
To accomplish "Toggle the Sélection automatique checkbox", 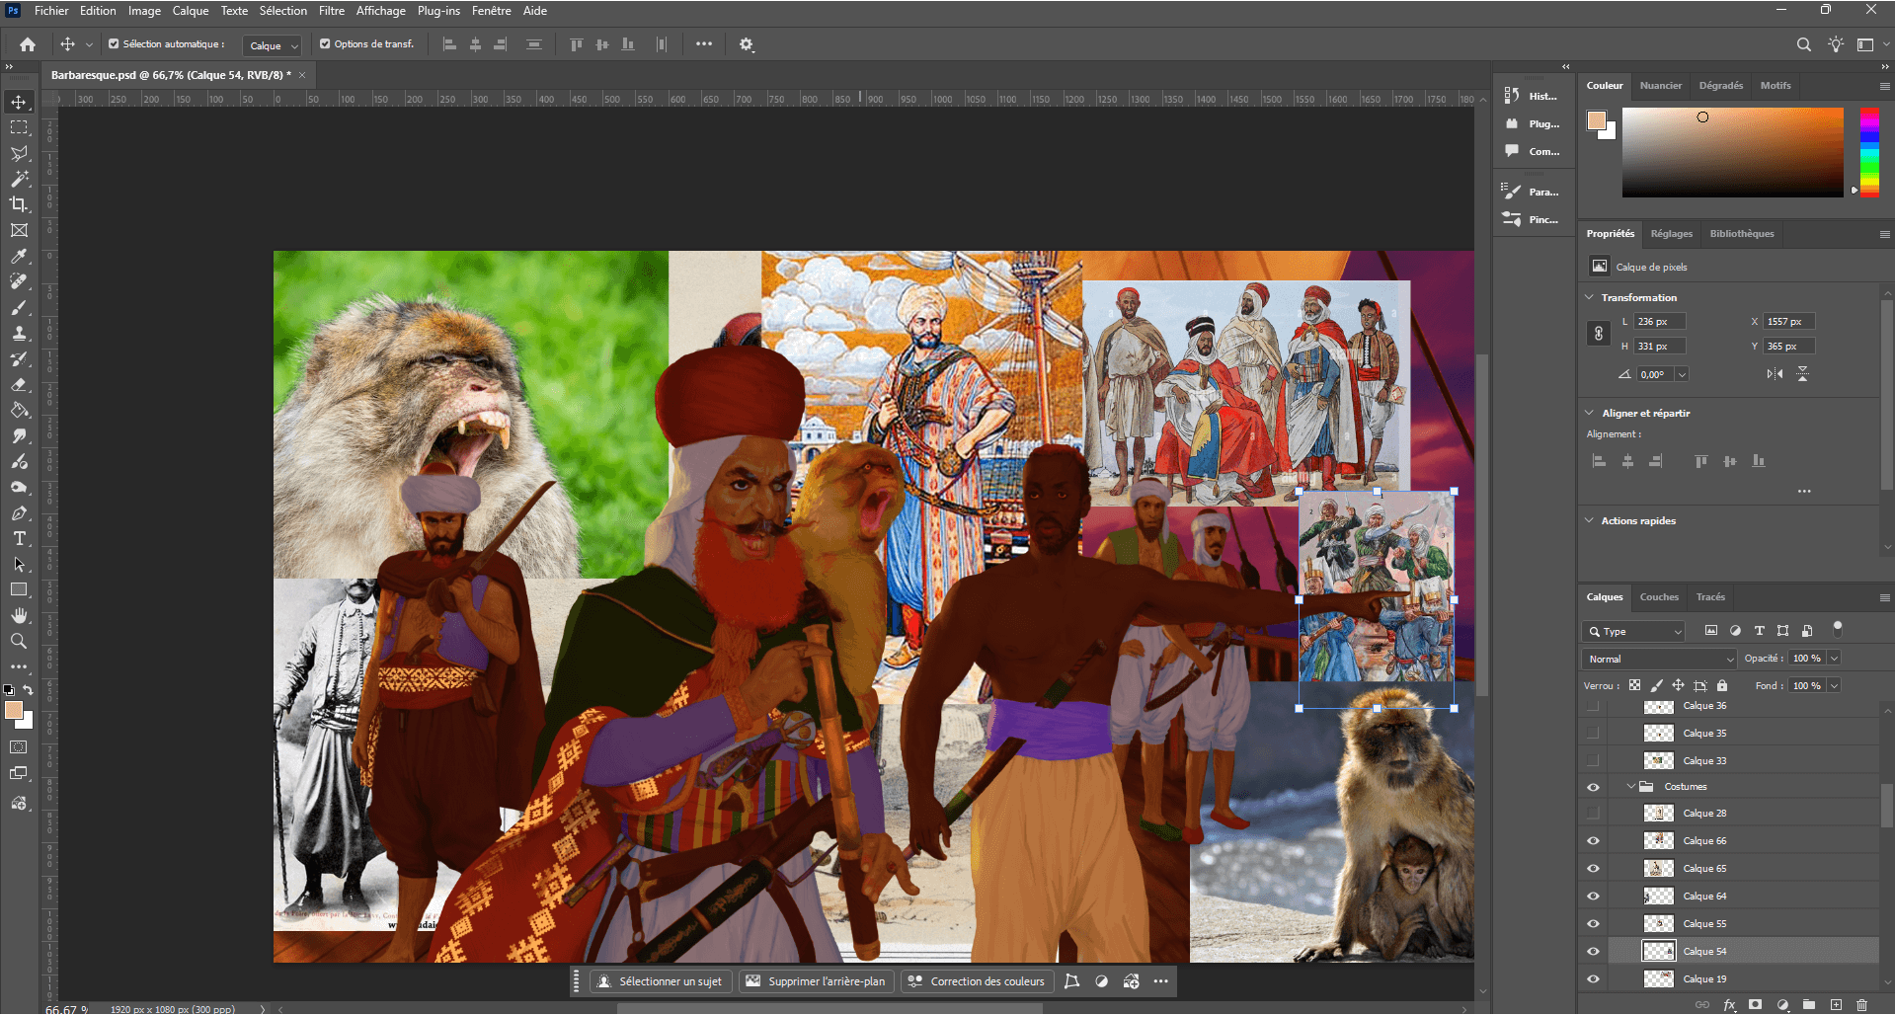I will click(x=114, y=44).
